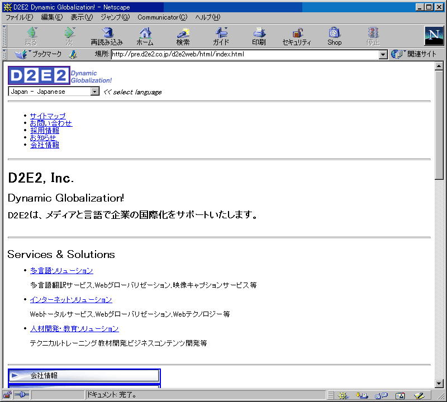Open the 人材開発・教育ソリューション link

(74, 328)
